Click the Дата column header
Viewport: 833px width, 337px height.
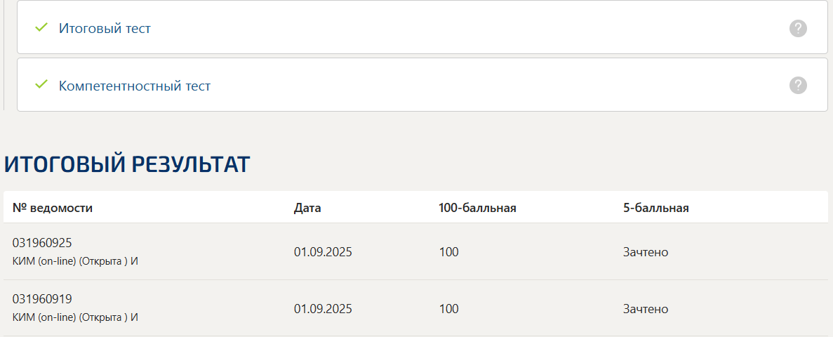307,208
